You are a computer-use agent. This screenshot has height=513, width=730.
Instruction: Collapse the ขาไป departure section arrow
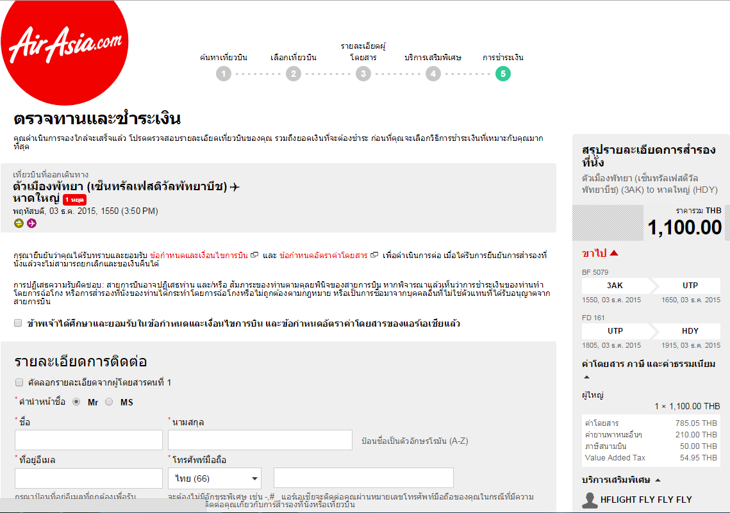(x=614, y=253)
